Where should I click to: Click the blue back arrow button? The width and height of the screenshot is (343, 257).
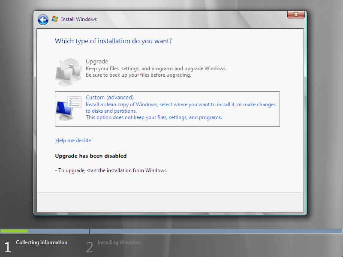pos(43,20)
